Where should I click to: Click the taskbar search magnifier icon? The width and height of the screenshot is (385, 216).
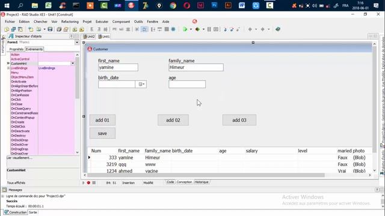(20, 5)
